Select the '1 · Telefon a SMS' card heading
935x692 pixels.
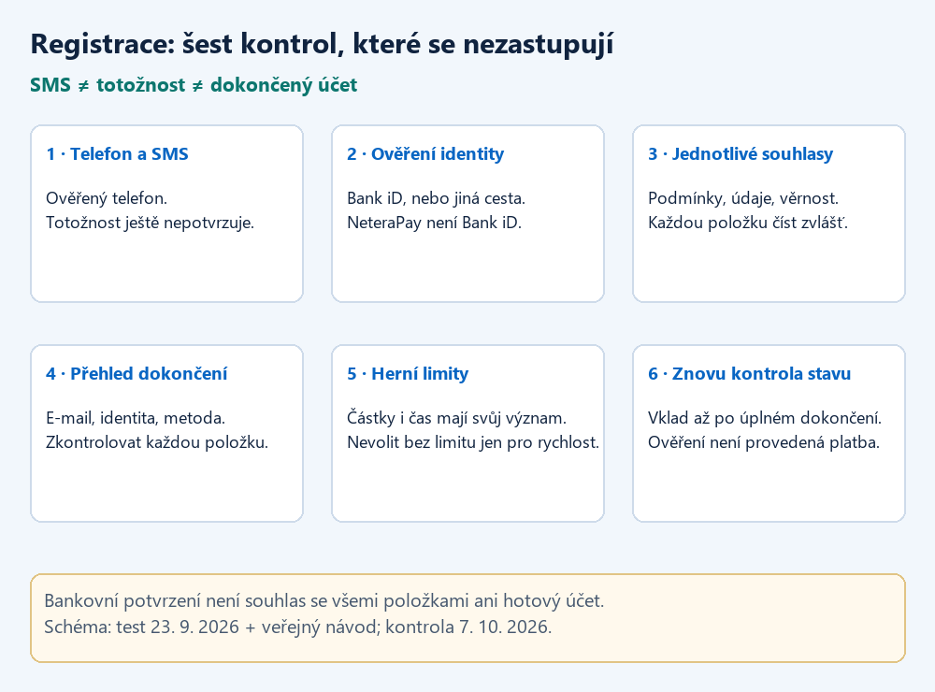click(118, 154)
